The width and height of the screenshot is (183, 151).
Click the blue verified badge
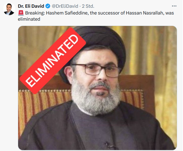coord(48,6)
